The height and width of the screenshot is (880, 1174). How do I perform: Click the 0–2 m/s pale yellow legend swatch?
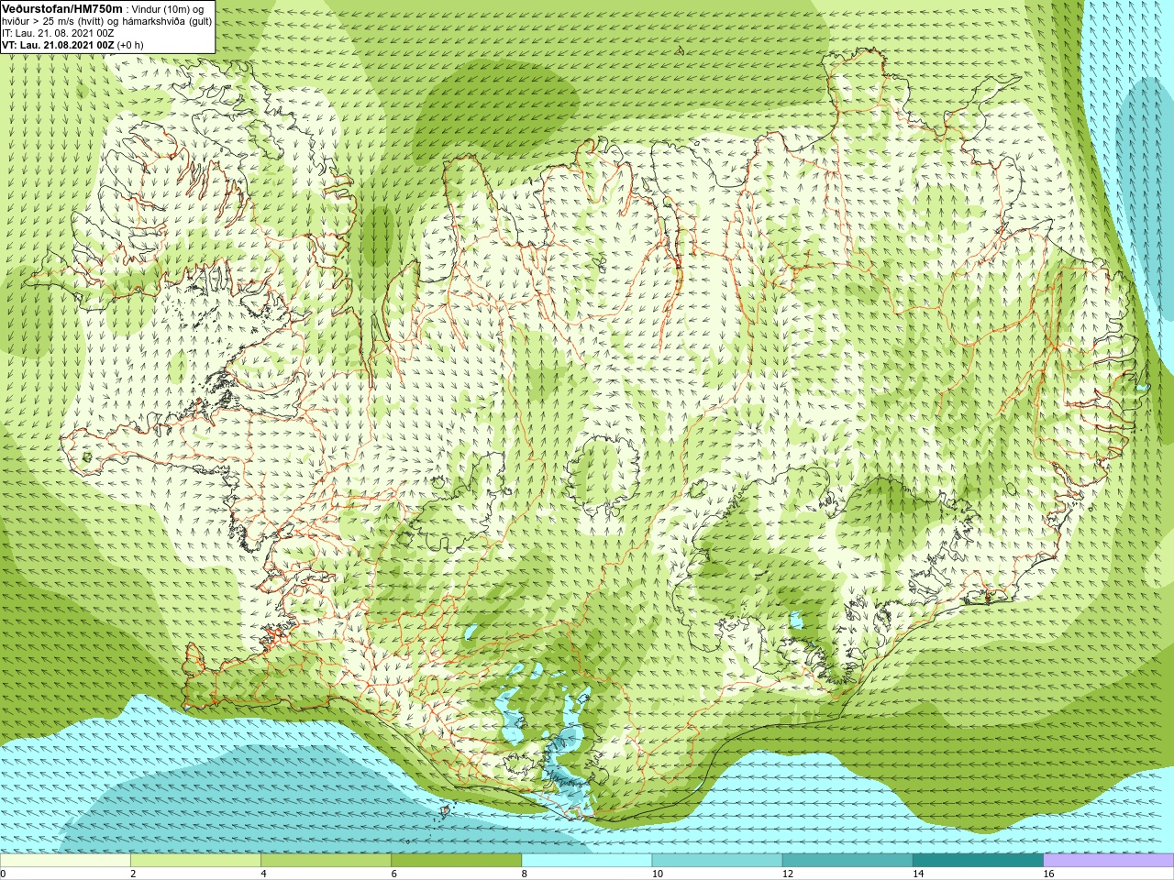[65, 861]
